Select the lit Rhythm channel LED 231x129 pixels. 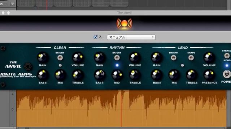[117, 65]
